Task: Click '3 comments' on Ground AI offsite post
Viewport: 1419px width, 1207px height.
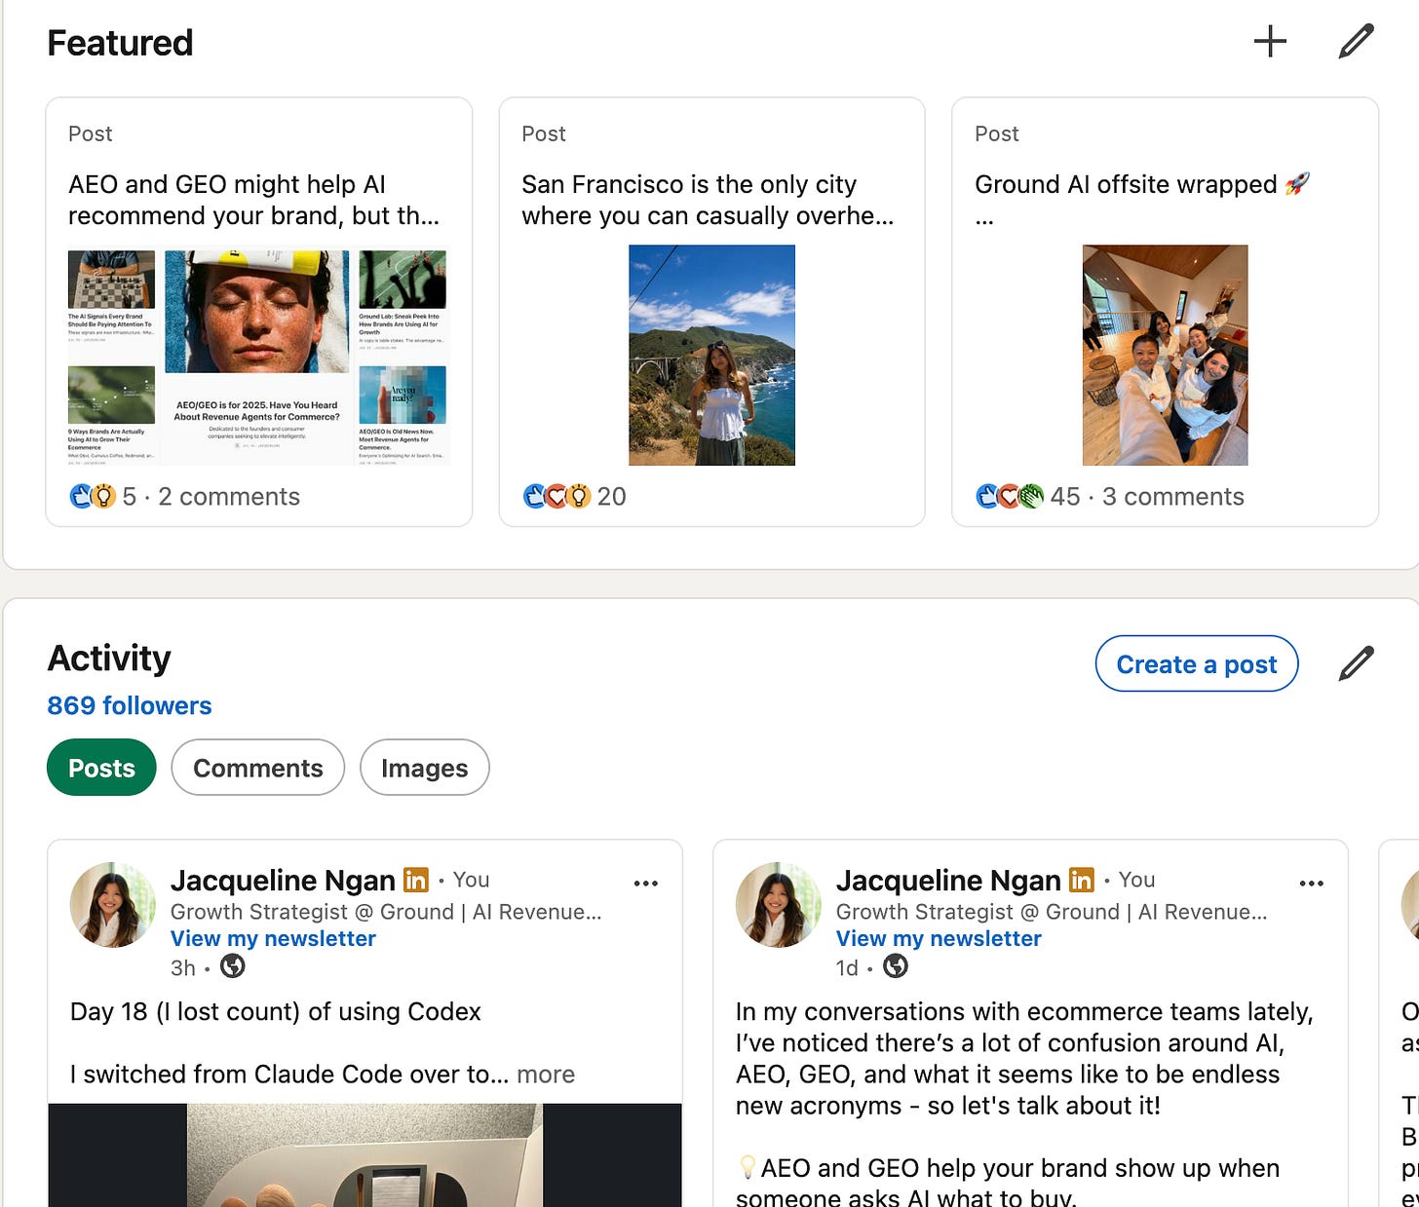Action: click(x=1173, y=497)
